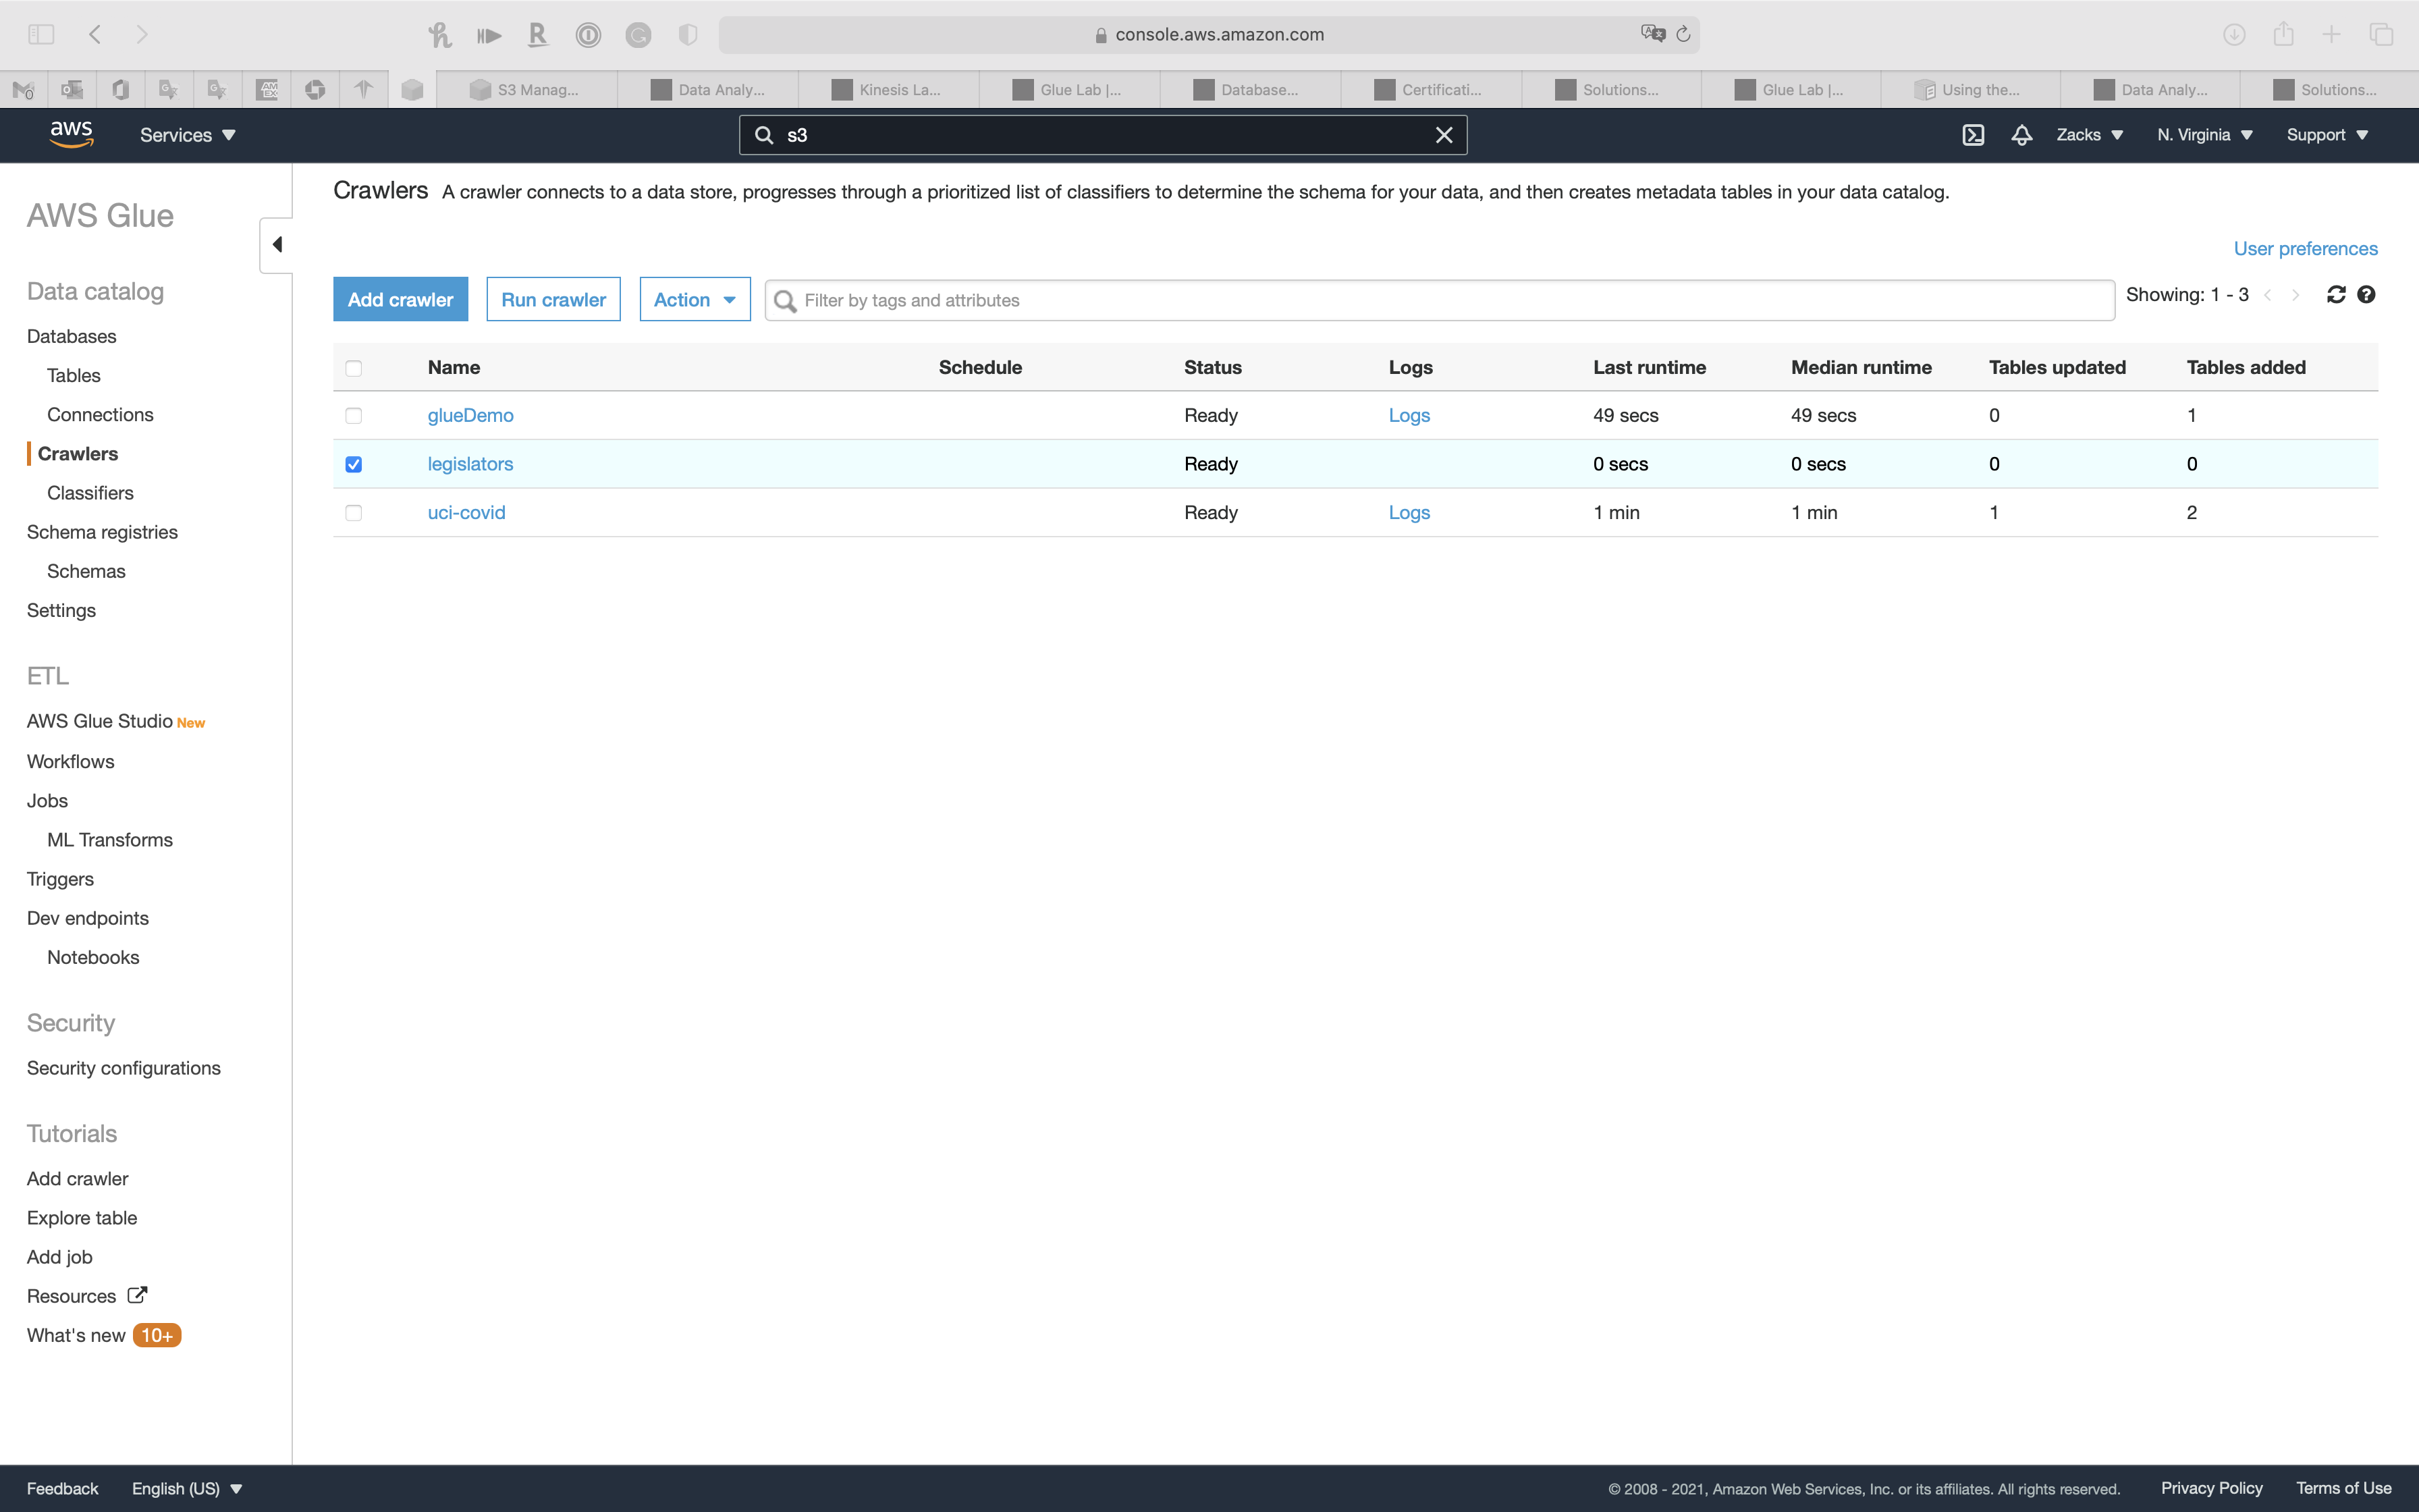
Task: Tick the uci-covid crawler checkbox
Action: click(x=354, y=513)
